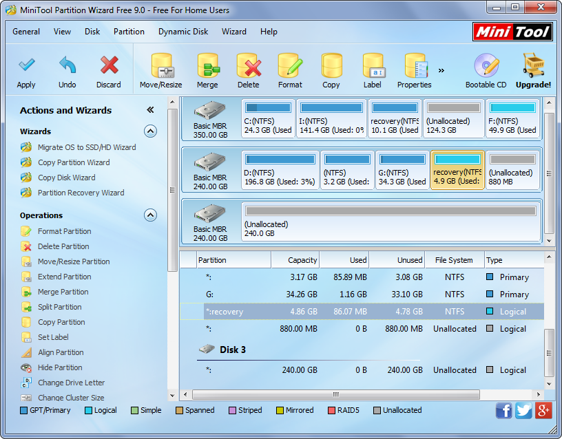Open the Partition menu
562x439 pixels.
[129, 32]
